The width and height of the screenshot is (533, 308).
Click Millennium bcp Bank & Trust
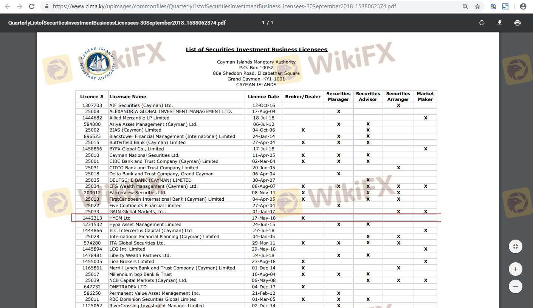click(x=141, y=274)
